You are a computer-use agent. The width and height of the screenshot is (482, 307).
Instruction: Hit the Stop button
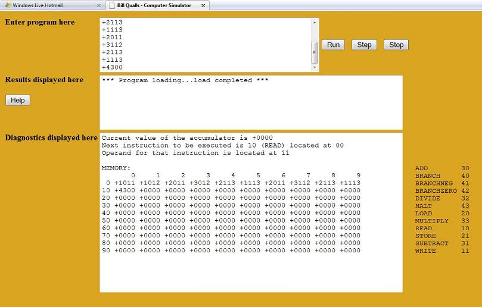pos(396,45)
